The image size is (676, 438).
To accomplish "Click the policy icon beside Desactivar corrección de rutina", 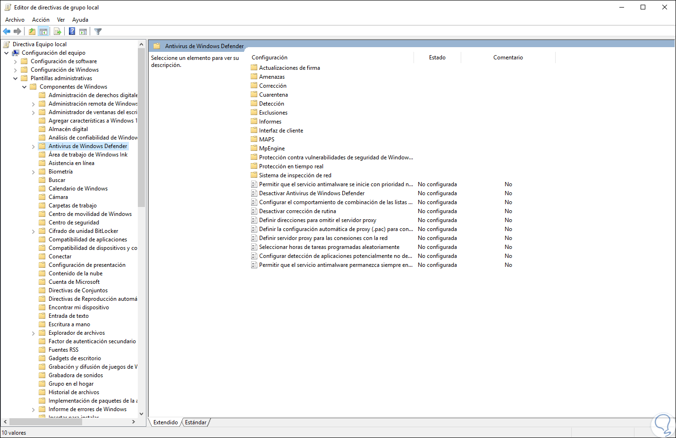I will coord(254,211).
